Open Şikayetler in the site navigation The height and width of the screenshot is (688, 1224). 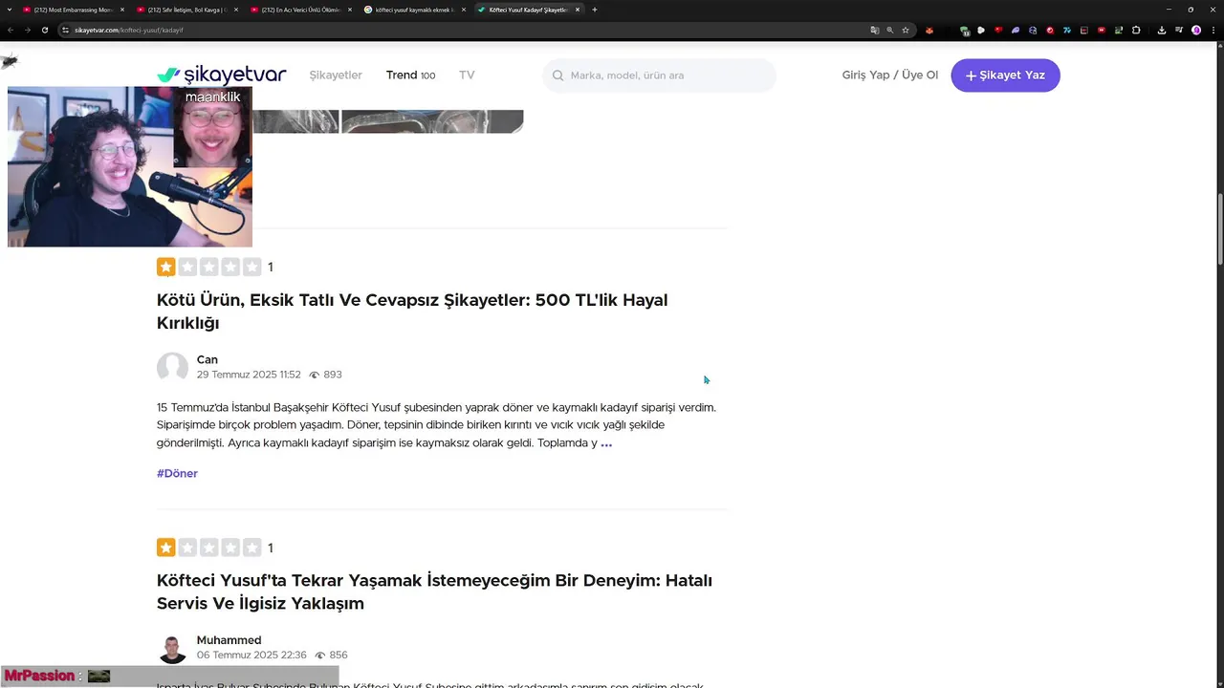336,75
